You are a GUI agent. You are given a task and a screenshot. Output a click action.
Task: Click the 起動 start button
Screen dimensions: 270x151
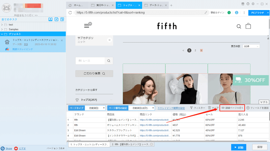[x=239, y=147]
